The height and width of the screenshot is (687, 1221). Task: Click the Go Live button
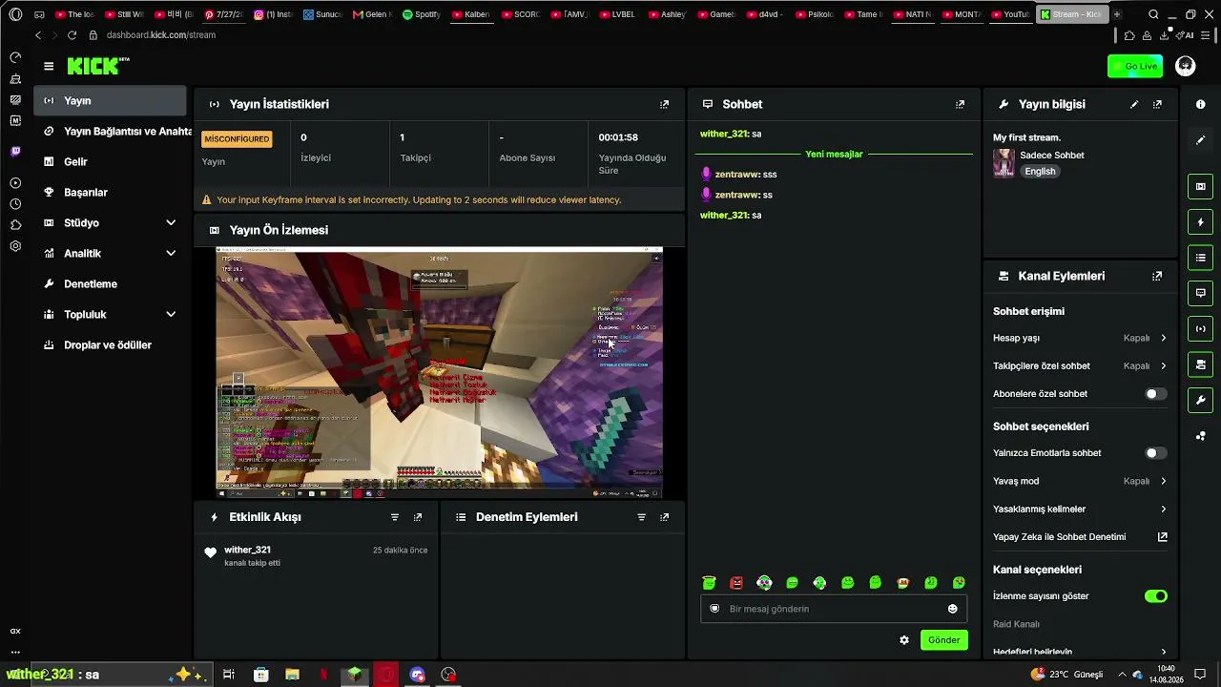[1134, 66]
